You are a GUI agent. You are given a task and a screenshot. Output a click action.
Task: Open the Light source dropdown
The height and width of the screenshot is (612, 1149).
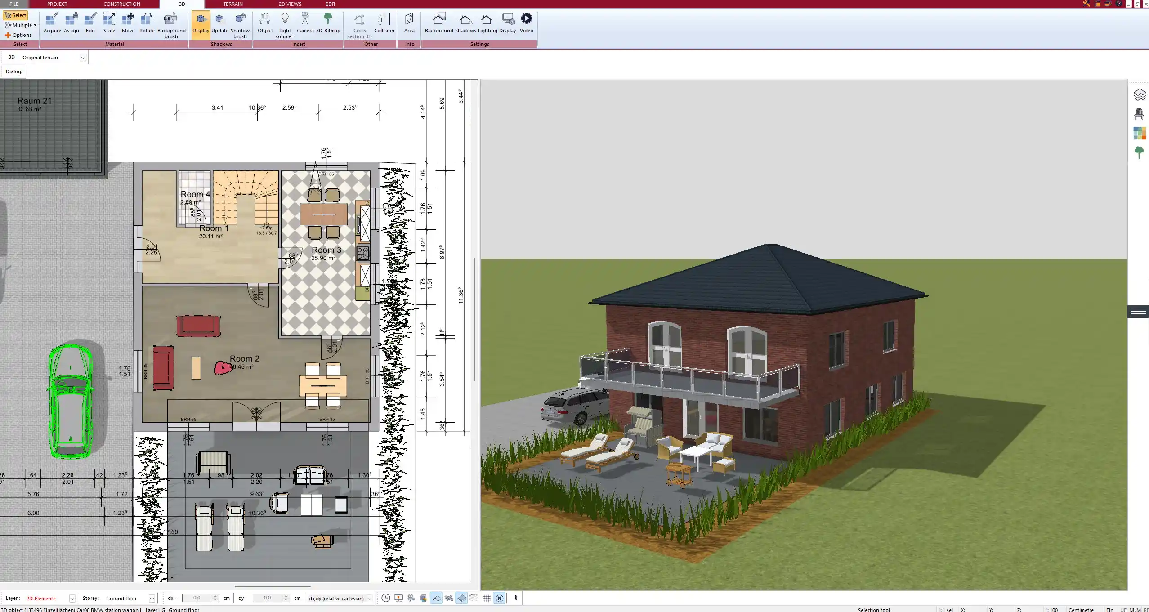coord(285,26)
